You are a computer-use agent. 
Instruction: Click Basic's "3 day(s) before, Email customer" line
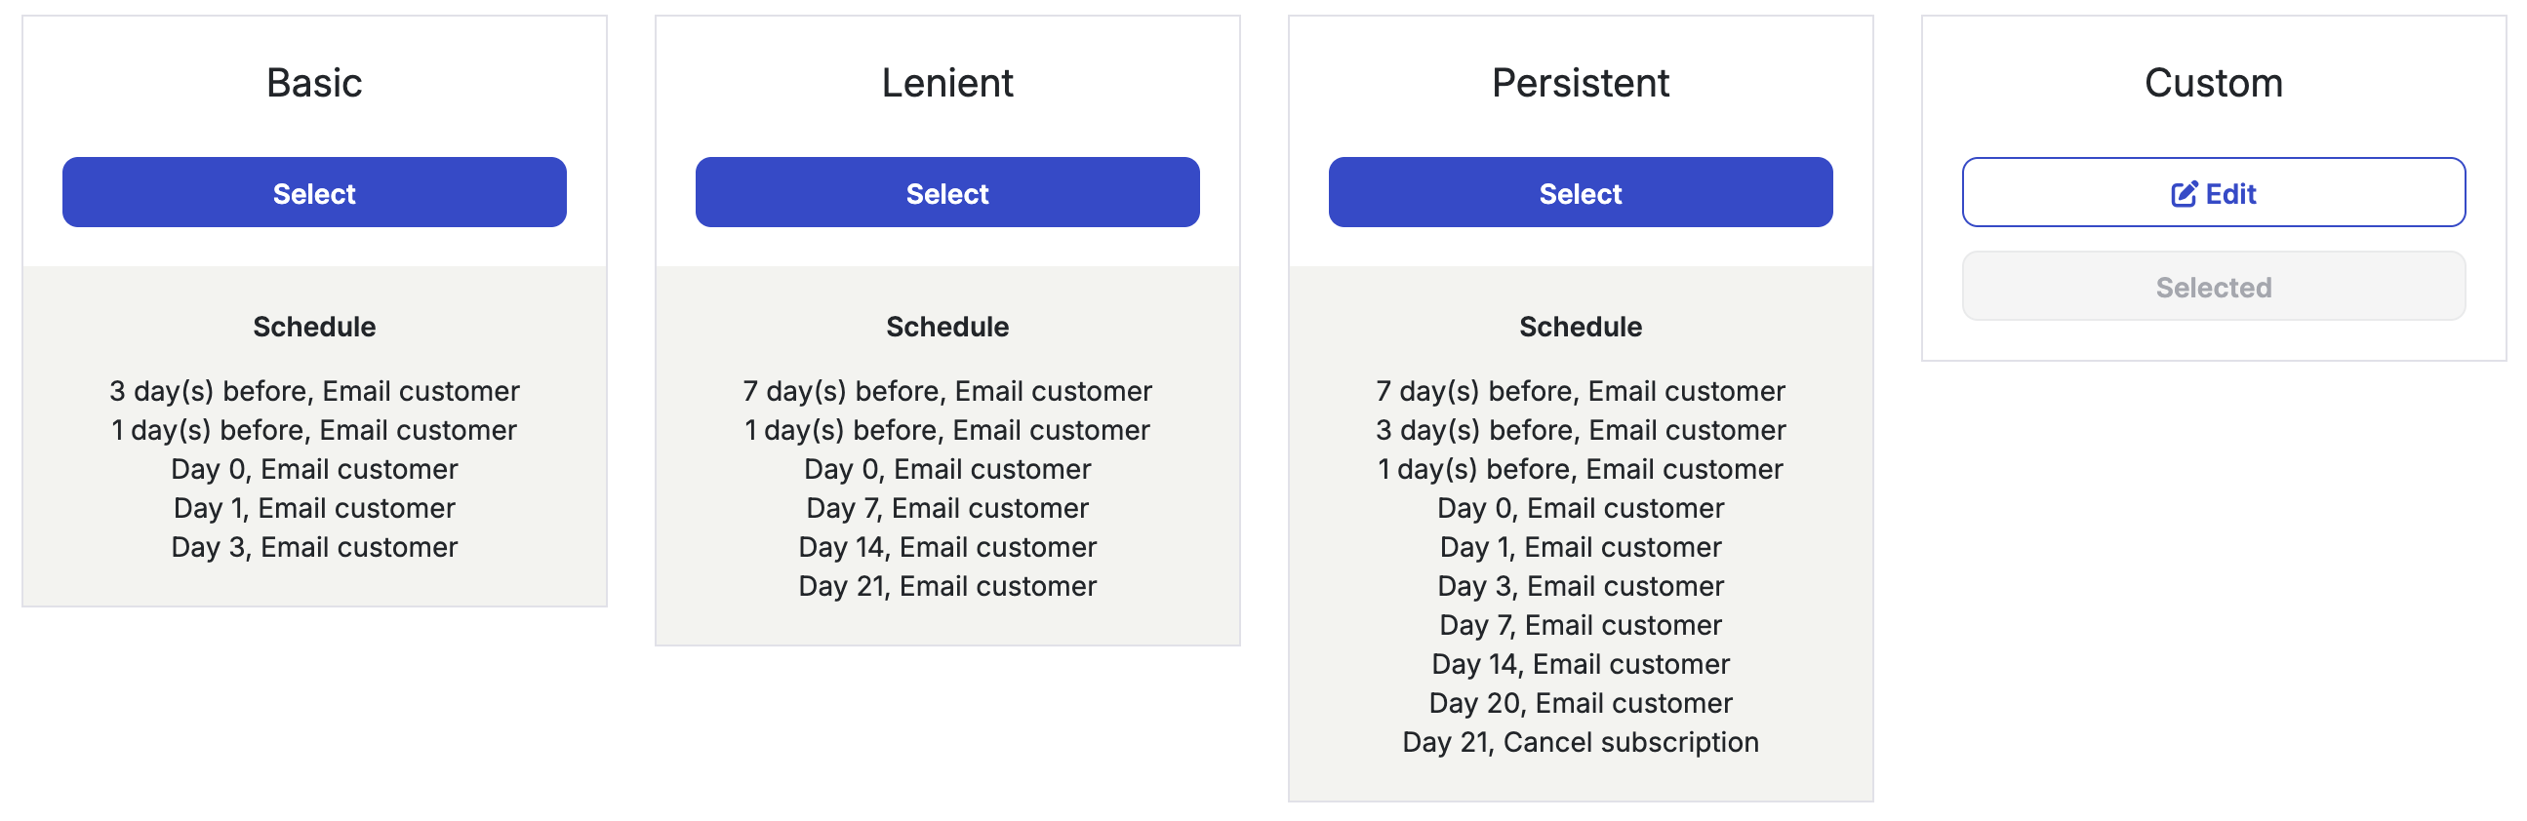314,390
